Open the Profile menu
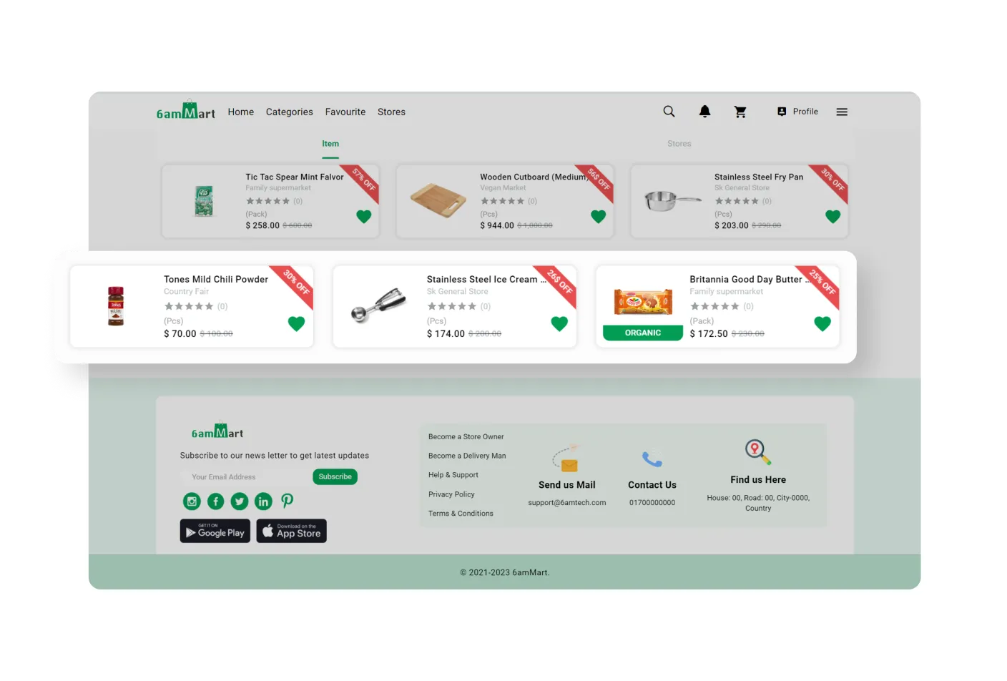1007x681 pixels. 797,112
